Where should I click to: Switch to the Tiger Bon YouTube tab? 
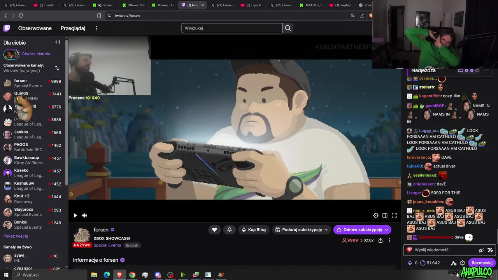[x=252, y=5]
